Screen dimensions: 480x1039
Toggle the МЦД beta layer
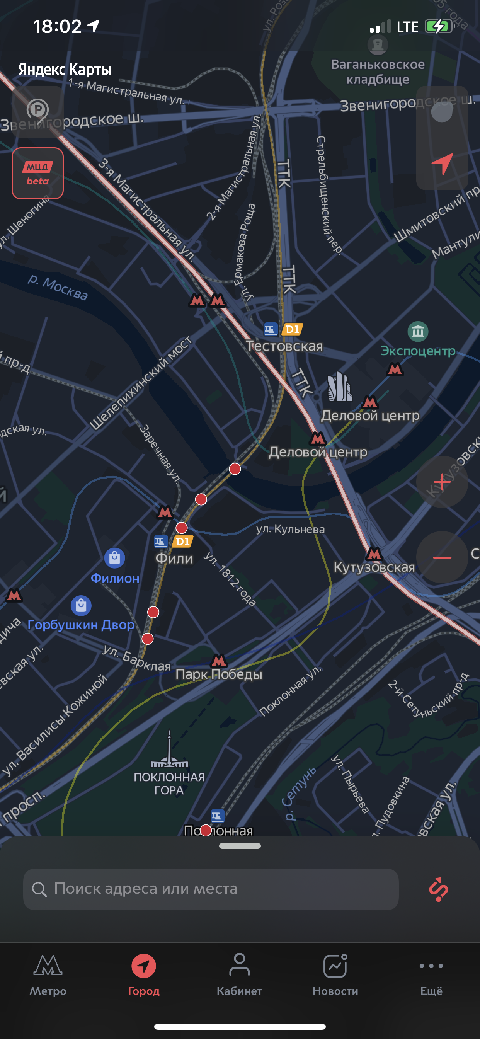(37, 173)
